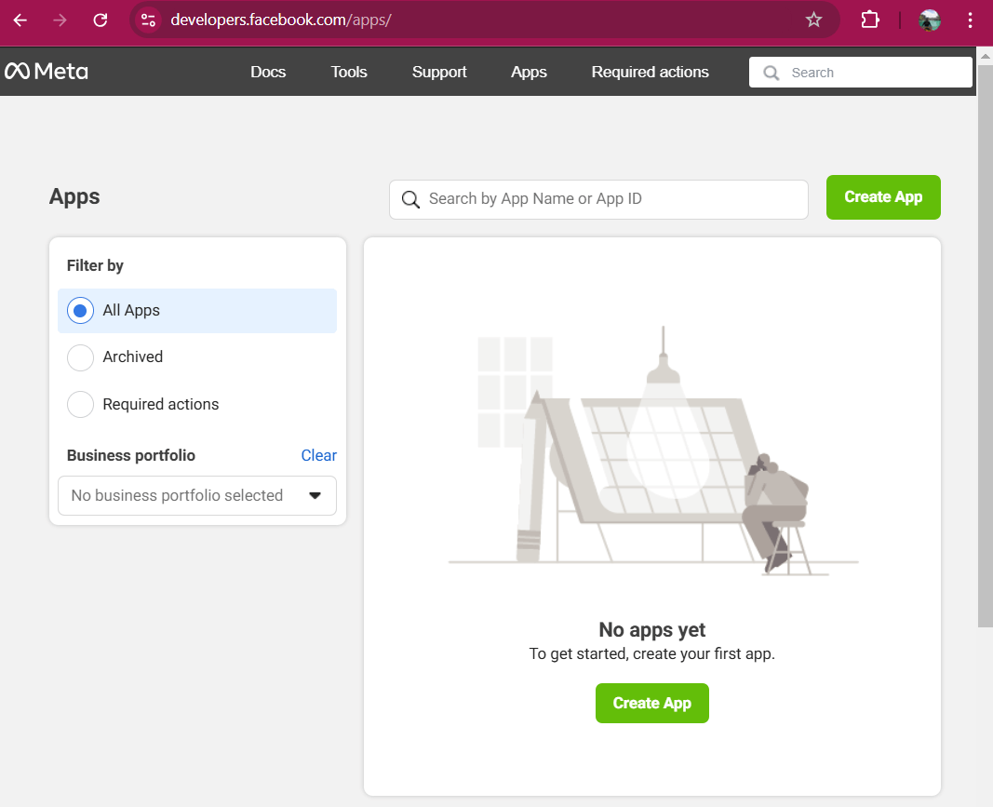Go to Required actions in top navigation

coord(650,72)
